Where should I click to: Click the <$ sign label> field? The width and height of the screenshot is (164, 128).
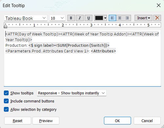click(x=42, y=45)
